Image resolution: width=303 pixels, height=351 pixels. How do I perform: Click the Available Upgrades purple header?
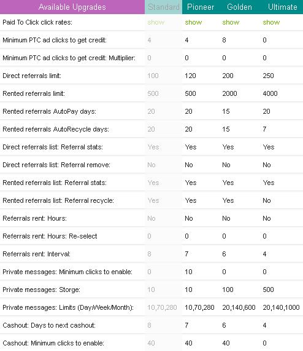click(x=72, y=7)
